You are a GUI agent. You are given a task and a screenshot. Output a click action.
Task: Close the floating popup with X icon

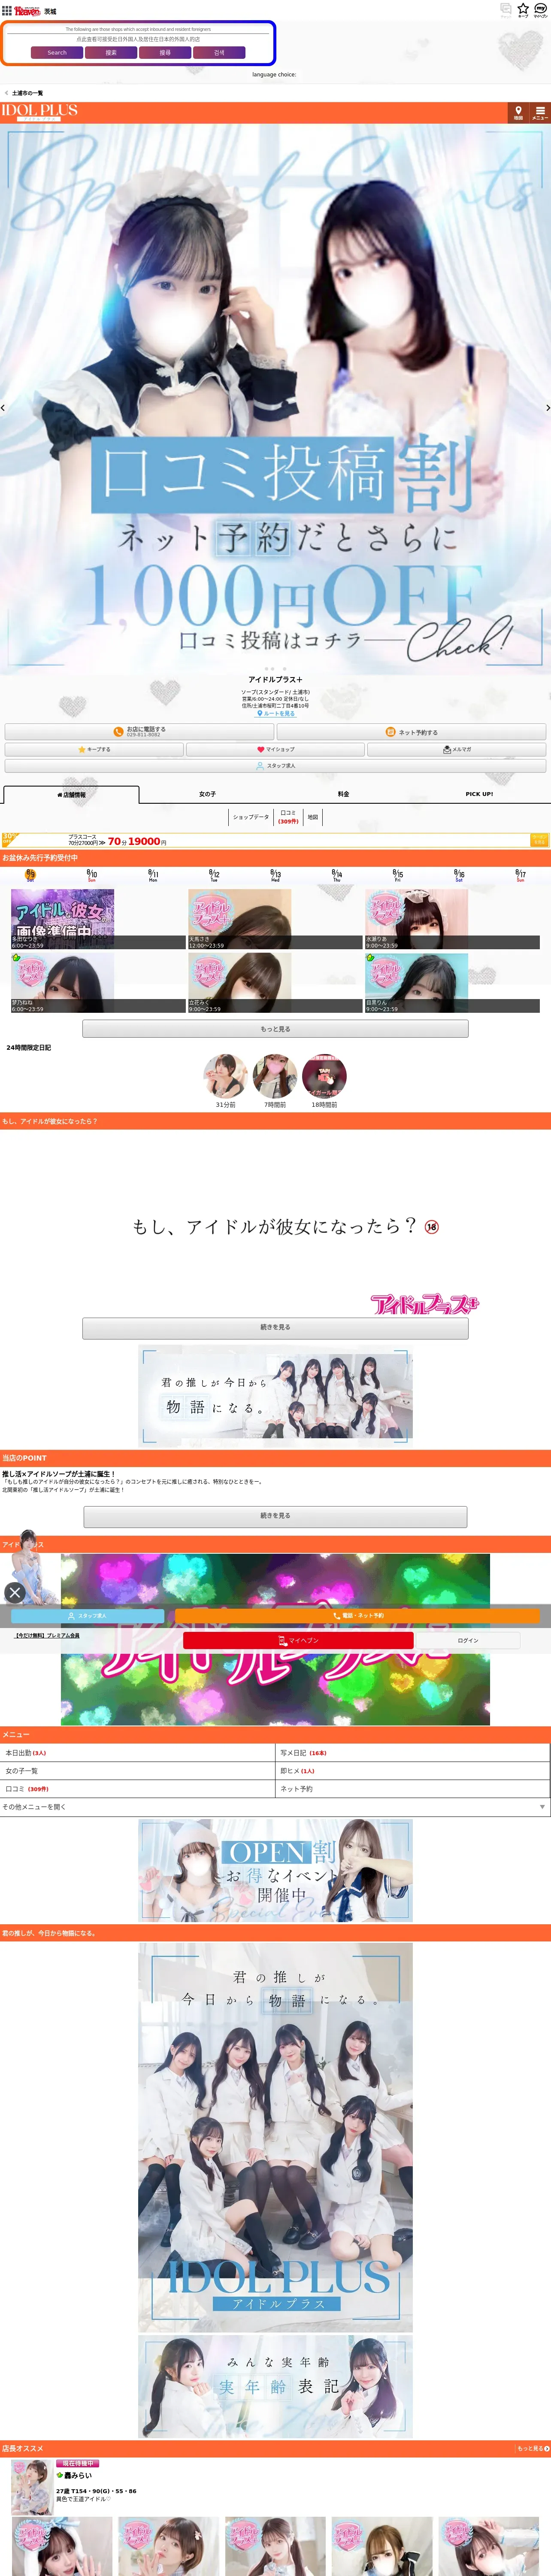[x=15, y=1593]
